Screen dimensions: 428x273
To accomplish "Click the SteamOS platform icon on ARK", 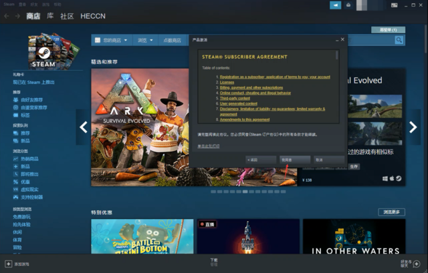I will pos(399,178).
